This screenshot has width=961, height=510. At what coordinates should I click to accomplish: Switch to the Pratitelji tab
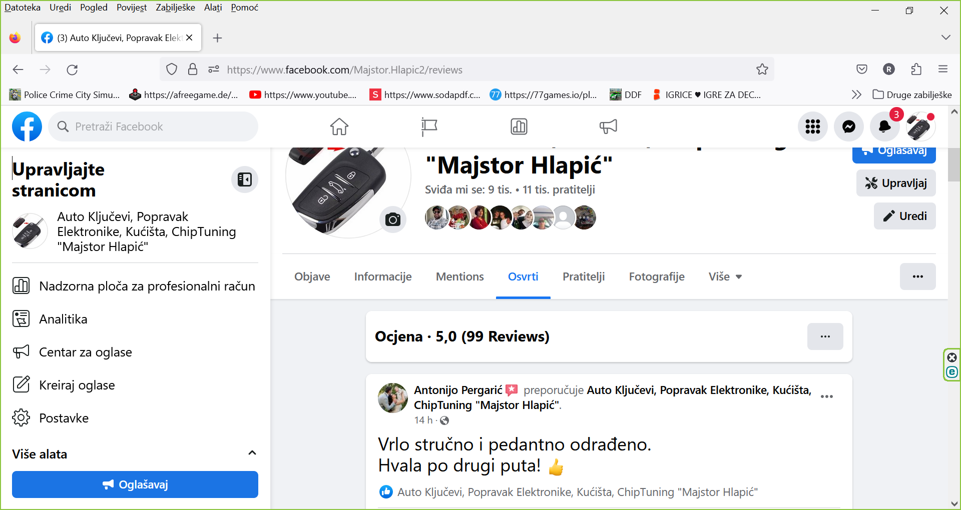pyautogui.click(x=584, y=276)
